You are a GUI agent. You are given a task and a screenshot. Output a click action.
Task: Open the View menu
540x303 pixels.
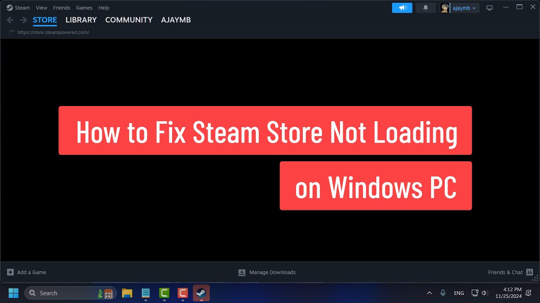[x=41, y=8]
